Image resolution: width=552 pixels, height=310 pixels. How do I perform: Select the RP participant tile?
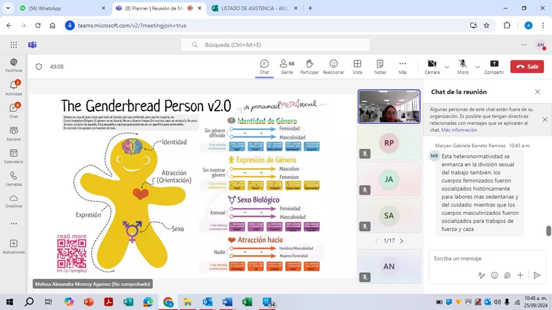389,143
